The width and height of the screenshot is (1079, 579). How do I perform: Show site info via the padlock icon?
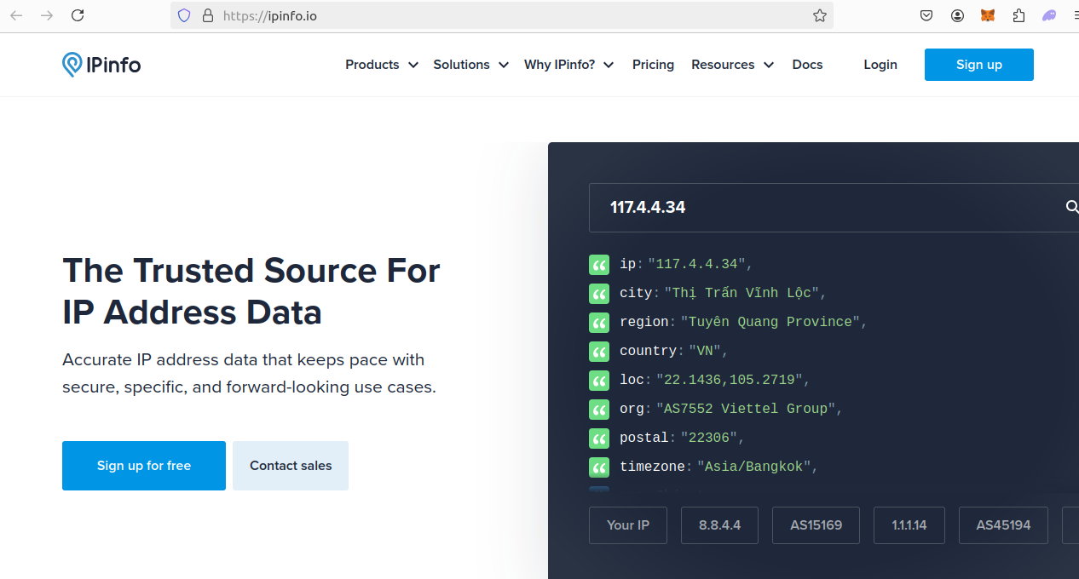pos(207,15)
